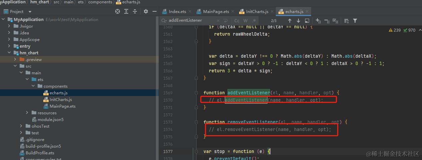
Task: Add selection for next occurrence icon
Action: click(318, 21)
